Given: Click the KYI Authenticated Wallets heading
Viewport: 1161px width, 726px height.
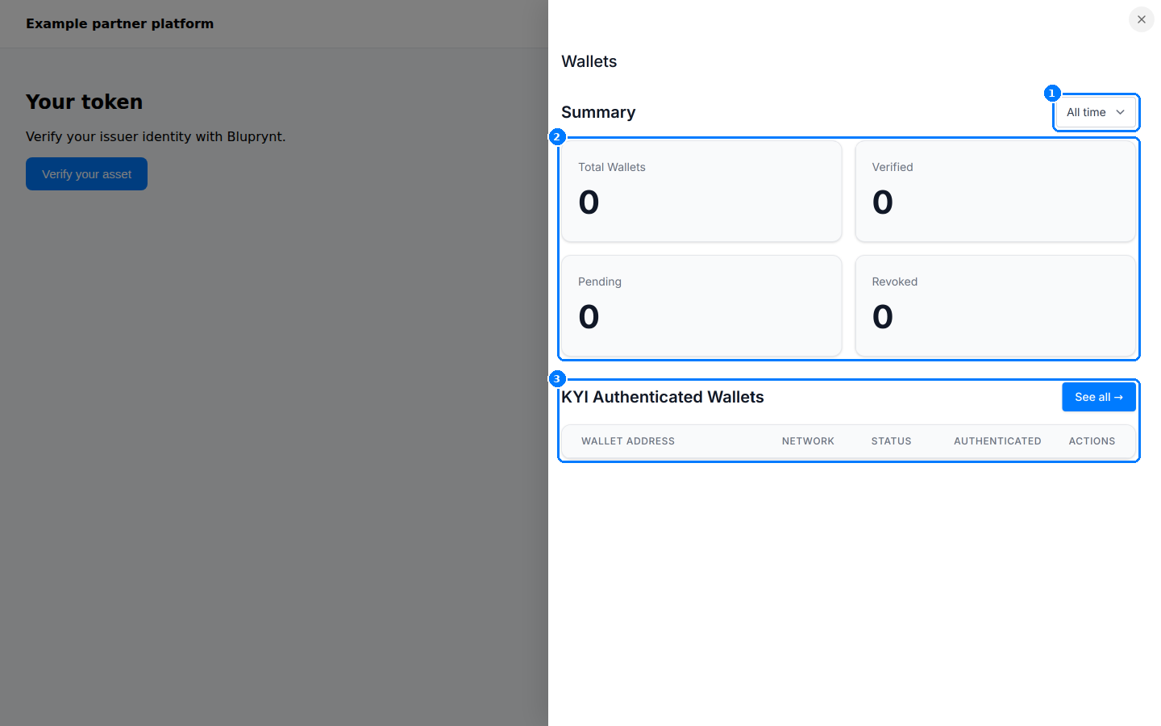Looking at the screenshot, I should pyautogui.click(x=663, y=397).
